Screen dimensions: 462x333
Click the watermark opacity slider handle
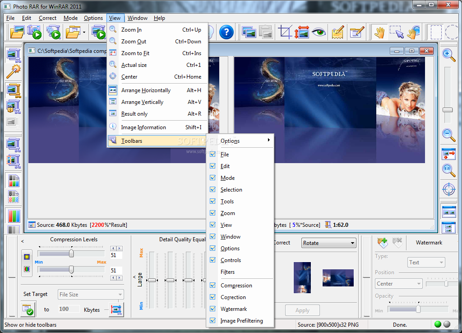click(x=418, y=309)
